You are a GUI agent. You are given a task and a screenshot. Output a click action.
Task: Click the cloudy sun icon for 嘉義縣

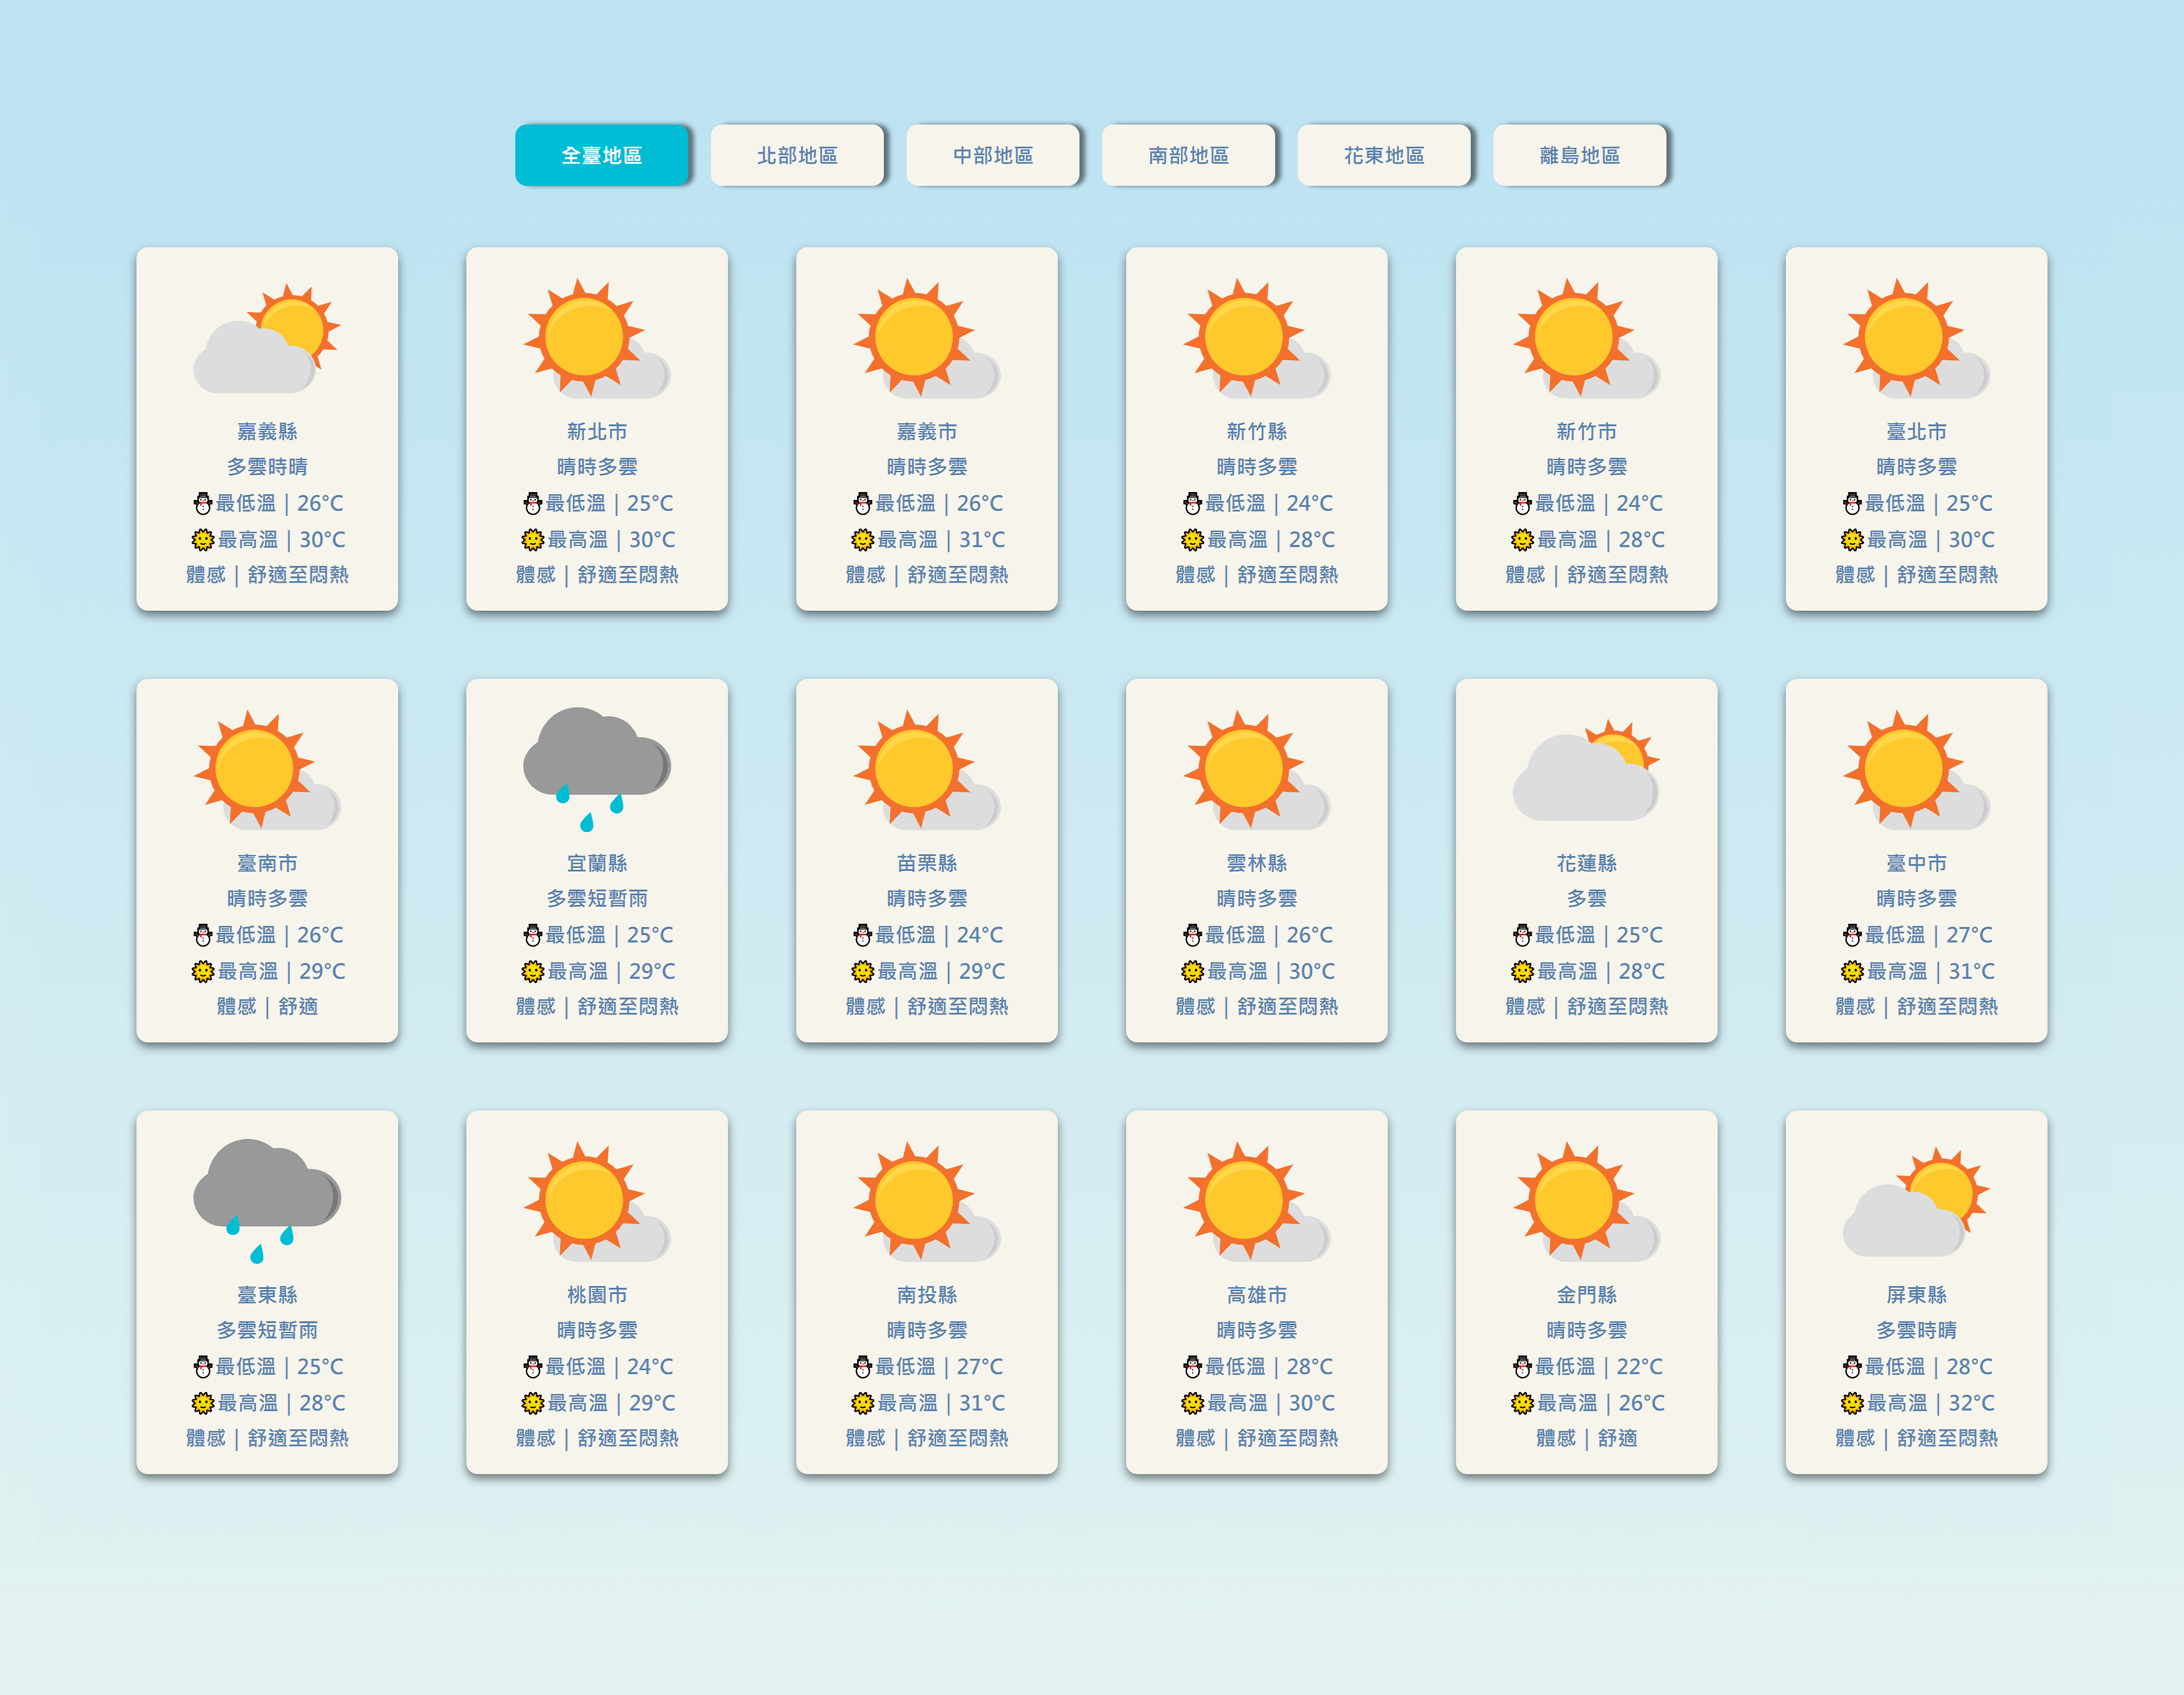[267, 338]
